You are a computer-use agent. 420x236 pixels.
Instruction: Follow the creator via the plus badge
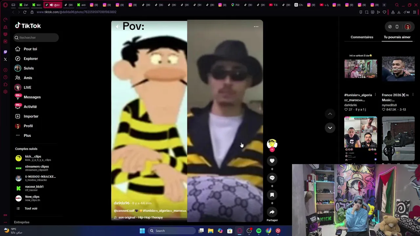[272, 150]
